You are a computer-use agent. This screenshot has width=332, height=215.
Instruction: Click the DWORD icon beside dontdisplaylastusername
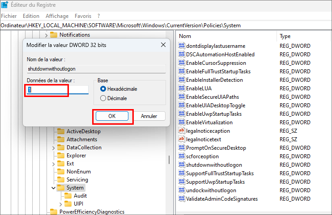(x=182, y=46)
